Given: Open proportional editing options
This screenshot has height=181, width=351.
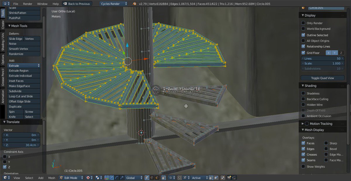Looking at the screenshot, I should pos(172,178).
